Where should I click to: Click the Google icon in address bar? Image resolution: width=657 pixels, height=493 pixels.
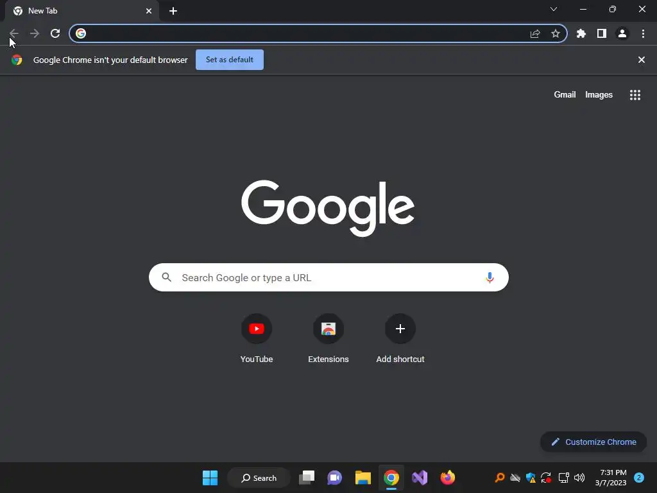point(81,33)
